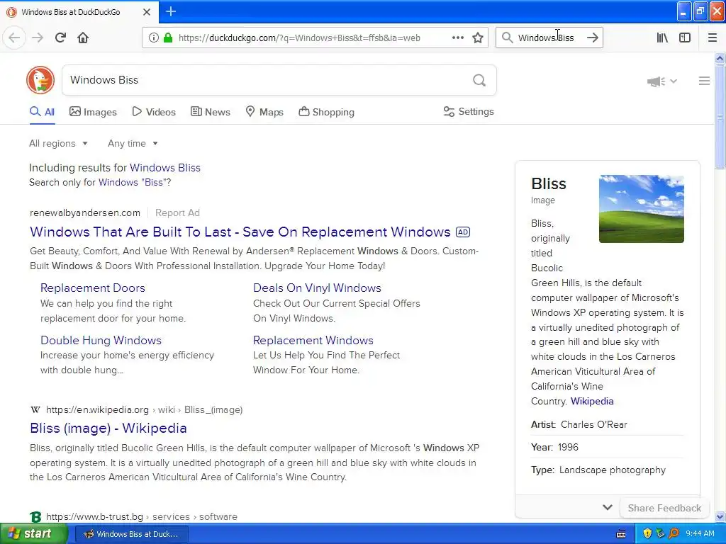This screenshot has width=726, height=544.
Task: Open a new tab with plus button
Action: pos(171,11)
